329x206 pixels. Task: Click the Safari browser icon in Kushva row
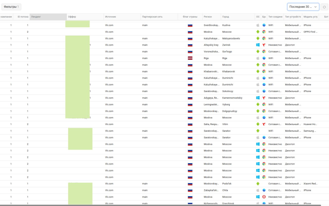point(264,25)
